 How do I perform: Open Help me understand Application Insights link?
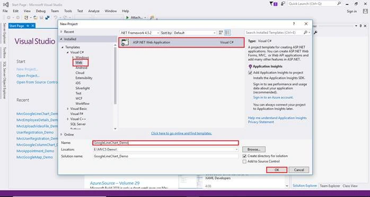coord(277,118)
